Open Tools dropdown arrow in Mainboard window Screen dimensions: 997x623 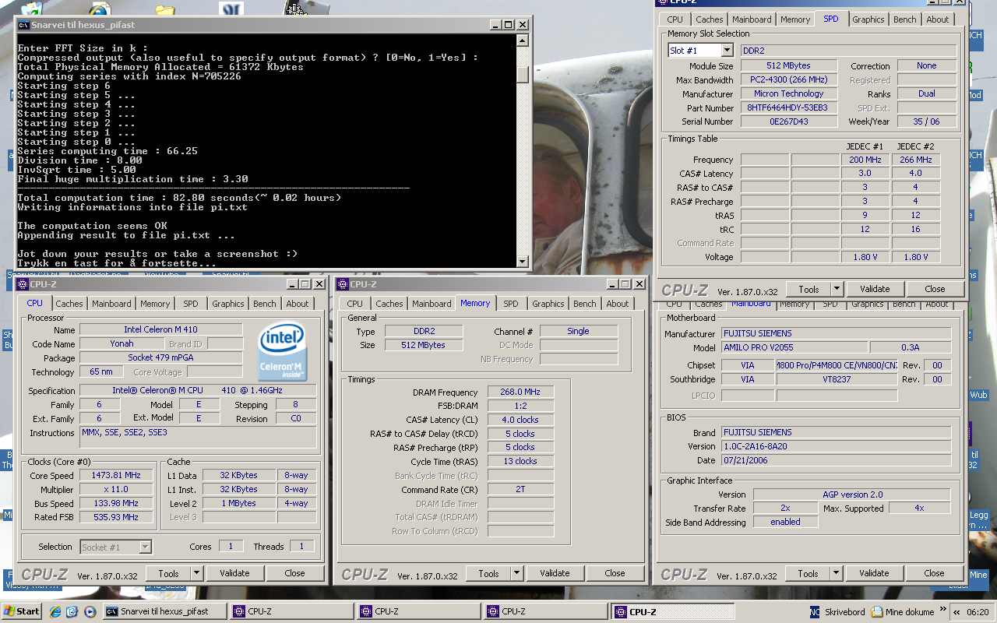point(836,573)
